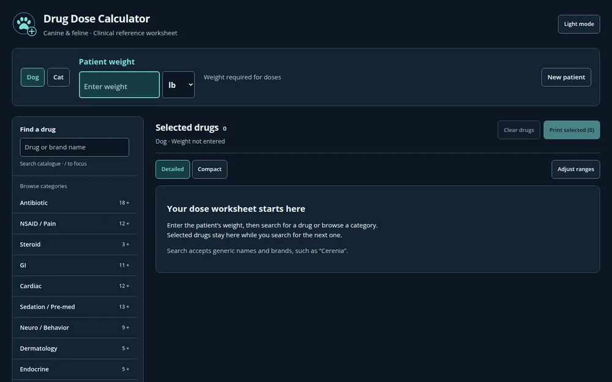
Task: Expand the Antibiotic category
Action: [75, 203]
